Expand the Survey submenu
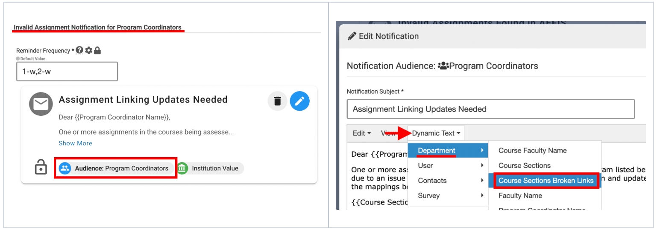657x230 pixels. pyautogui.click(x=448, y=195)
